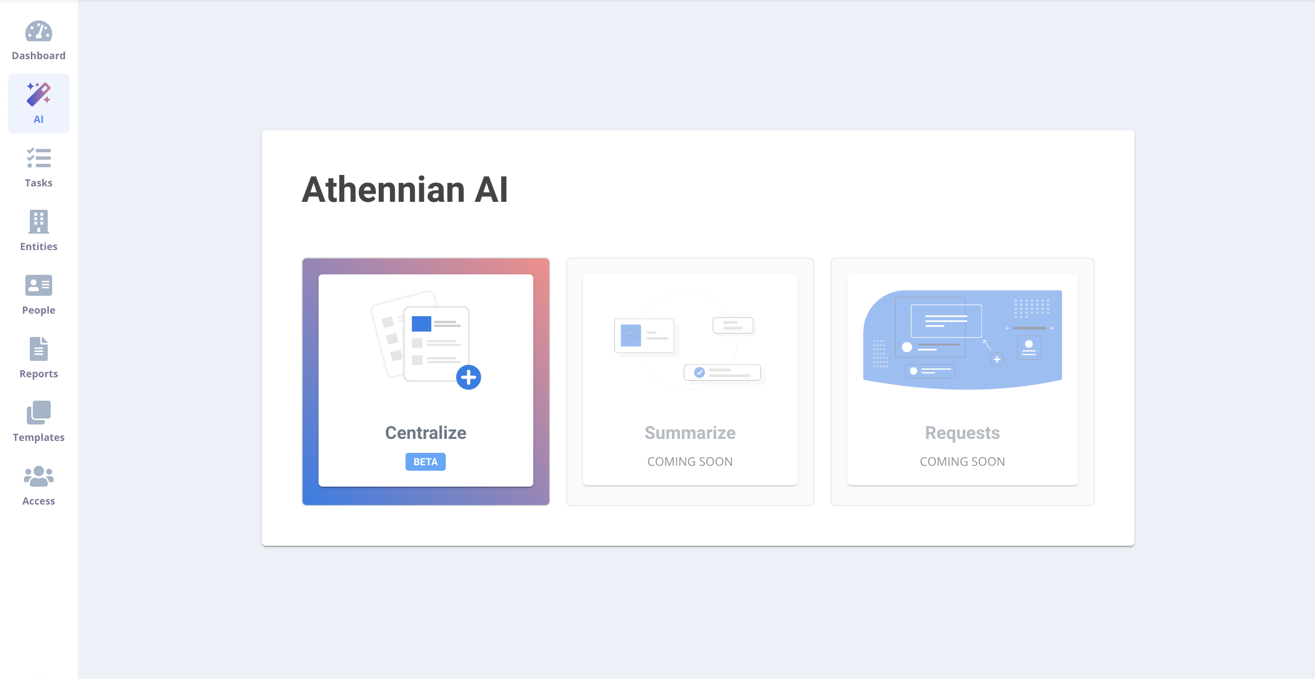Open the Entities building icon
This screenshot has height=679, width=1315.
click(x=39, y=221)
